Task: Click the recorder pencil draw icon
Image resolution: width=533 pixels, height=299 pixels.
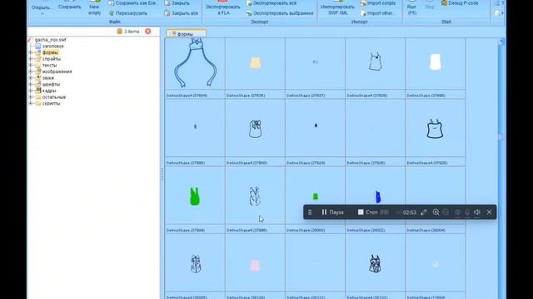Action: [x=423, y=213]
